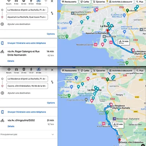Select cycling mode in the lower directions panel

(39, 71)
